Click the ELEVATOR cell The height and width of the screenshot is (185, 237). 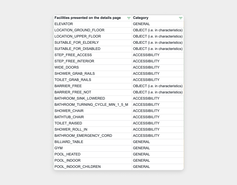(93, 24)
